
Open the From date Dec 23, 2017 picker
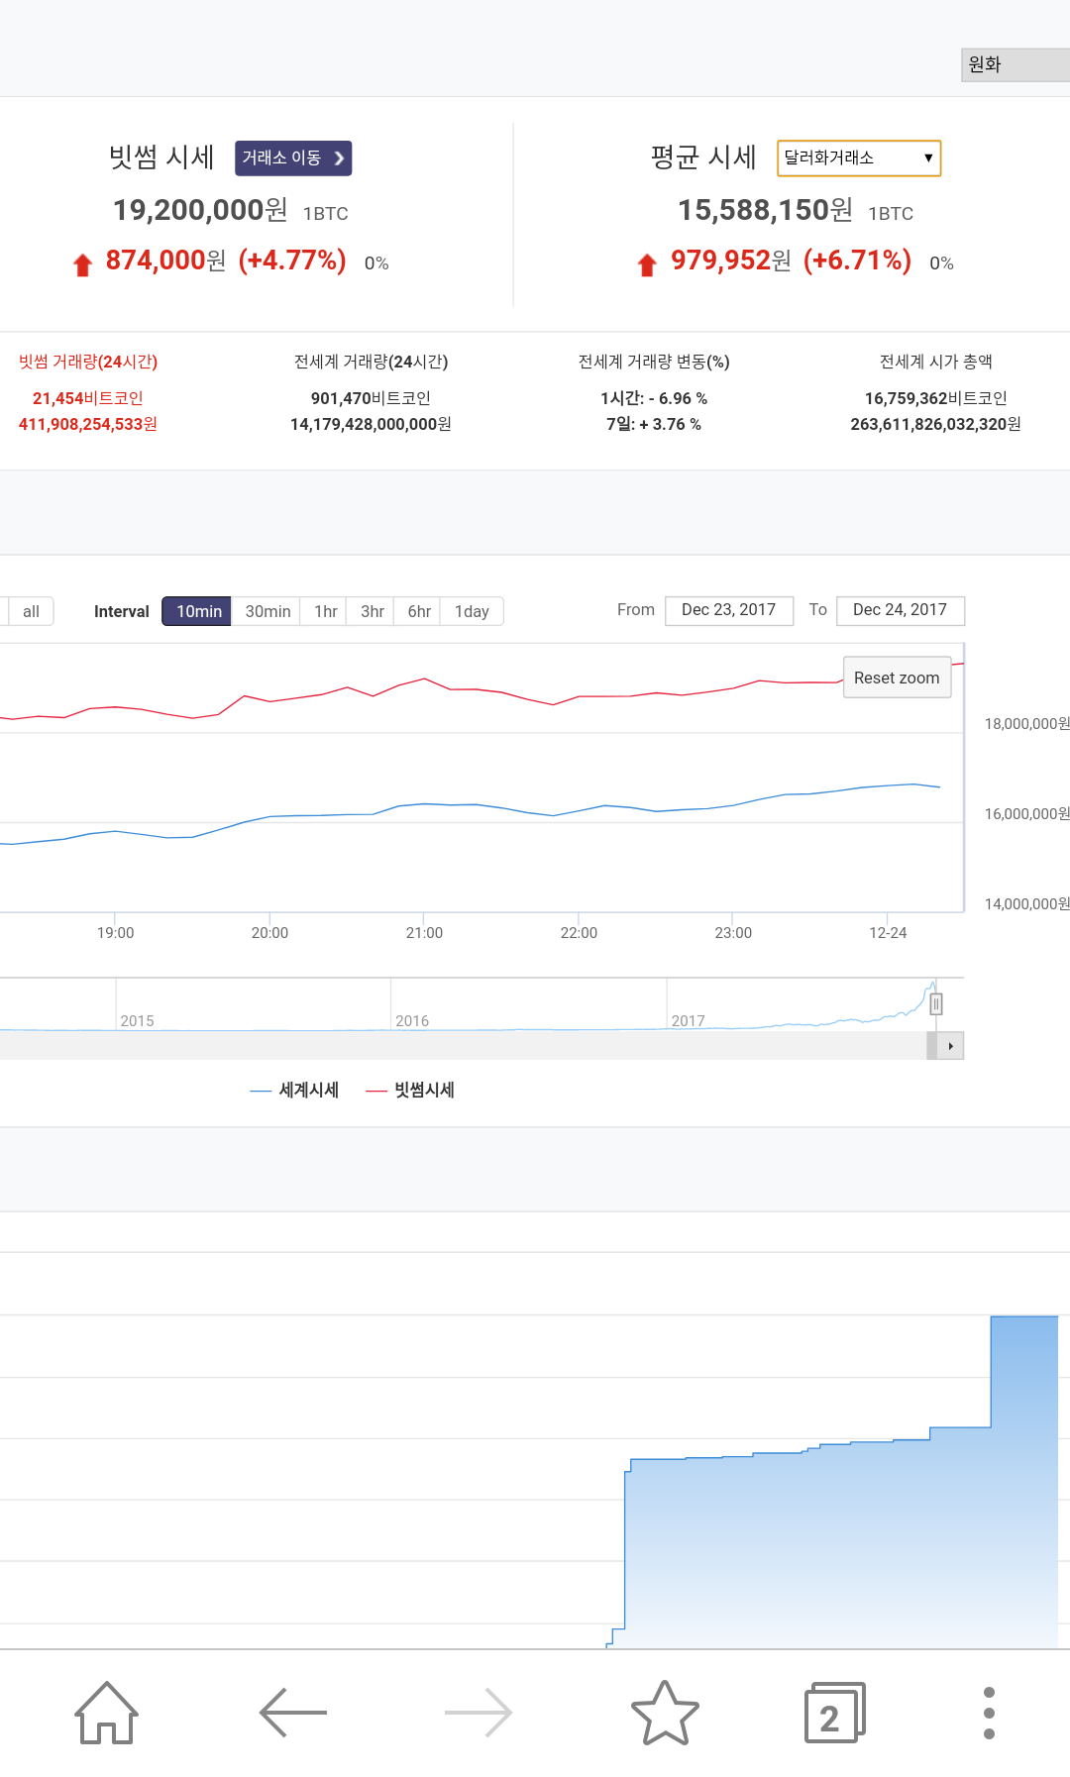728,610
